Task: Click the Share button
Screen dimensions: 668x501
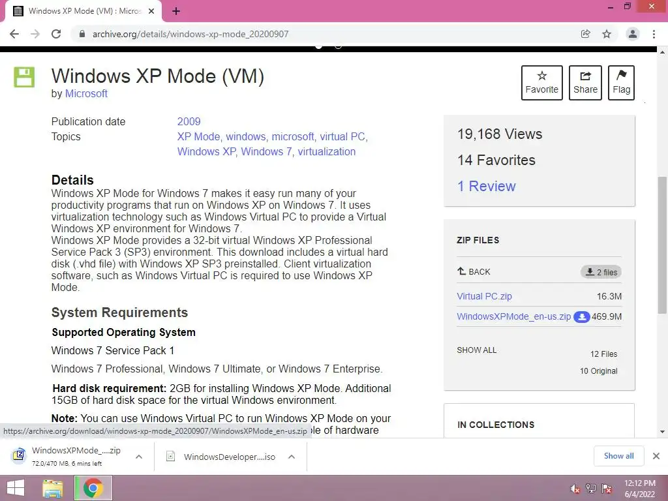Action: coord(585,83)
